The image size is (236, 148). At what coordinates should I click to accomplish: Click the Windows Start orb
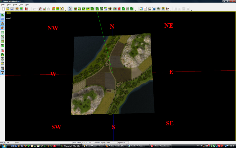coord(4,146)
